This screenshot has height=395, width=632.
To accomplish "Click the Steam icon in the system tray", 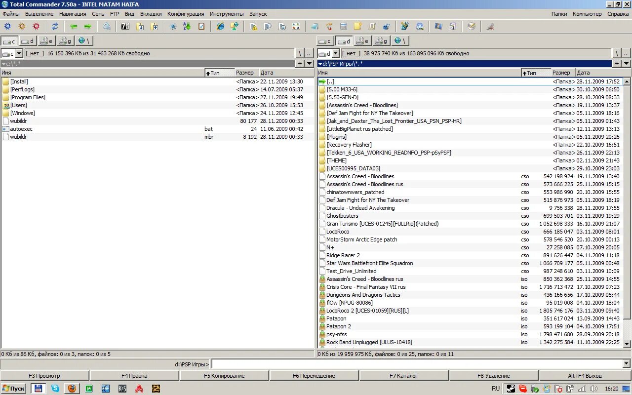I will click(x=511, y=389).
